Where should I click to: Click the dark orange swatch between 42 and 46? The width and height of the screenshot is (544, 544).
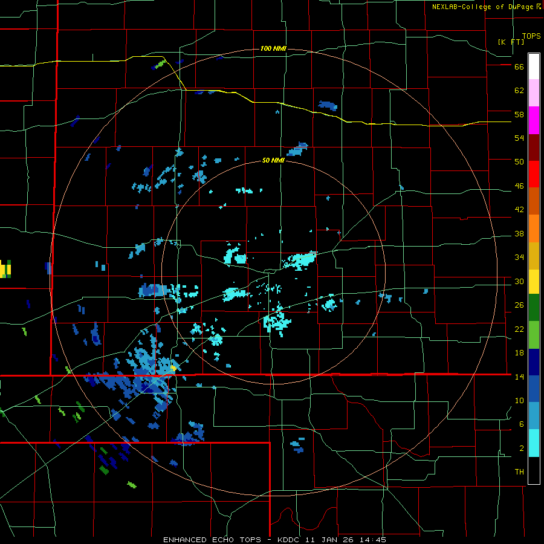point(534,201)
